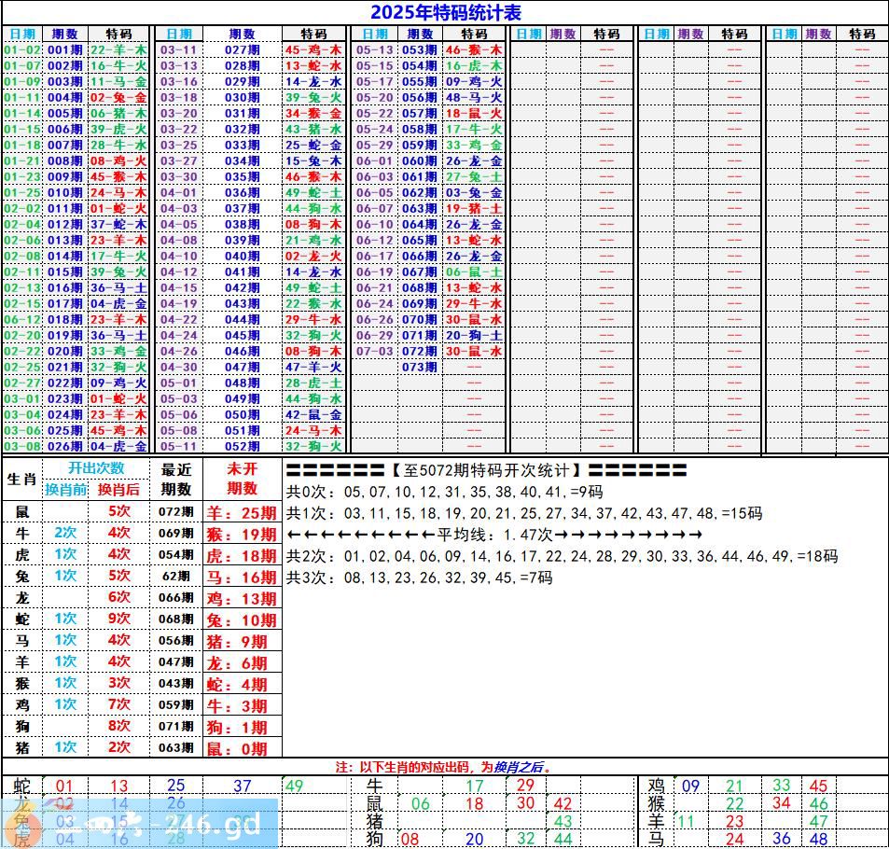The image size is (889, 849).
Task: Click the date cell "01-02"
Action: [x=22, y=49]
